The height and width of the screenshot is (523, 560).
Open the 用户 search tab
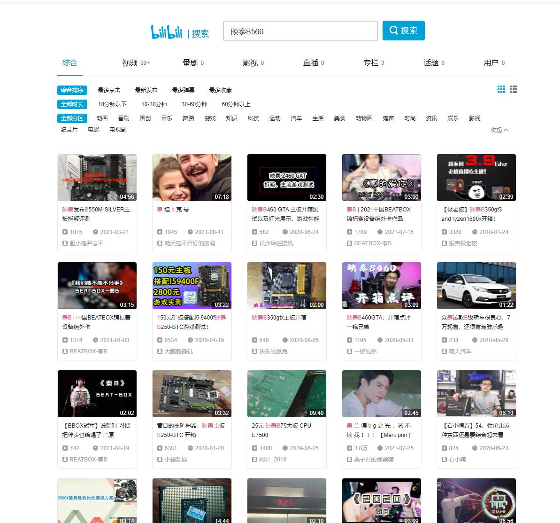[x=491, y=62]
